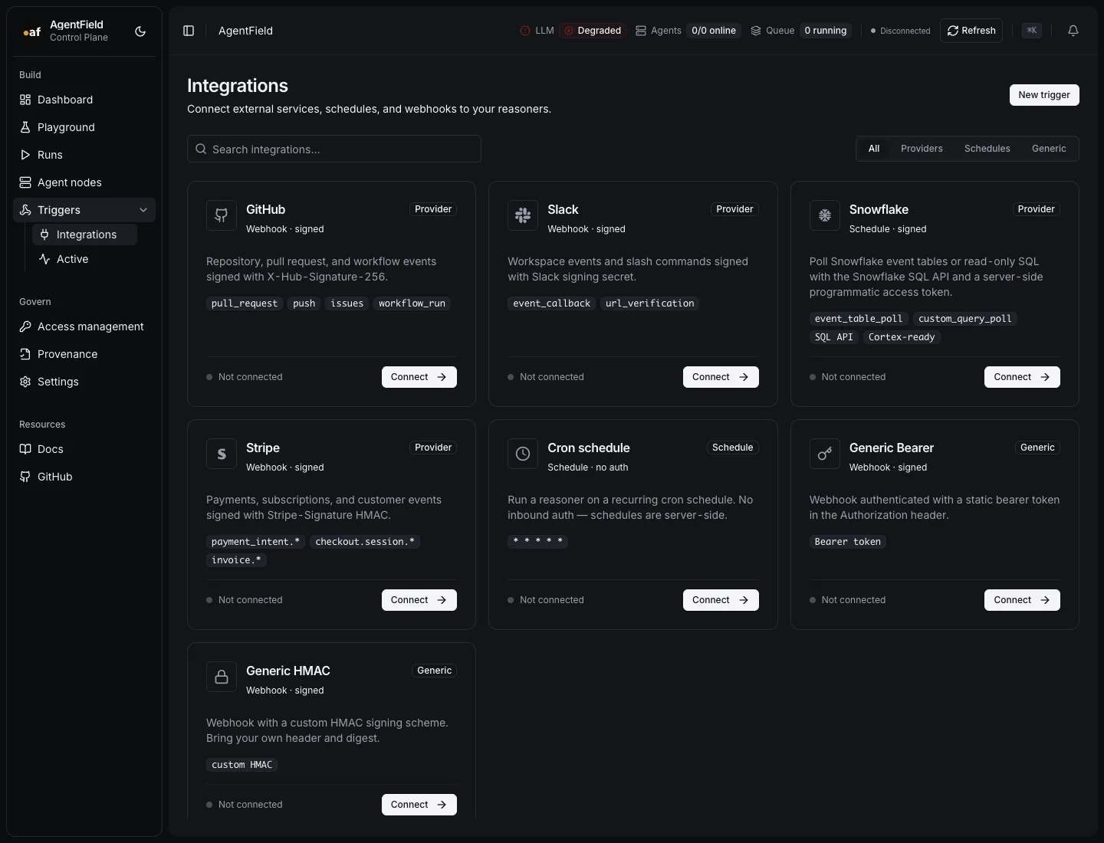Connect the Snowflake integration
This screenshot has height=843, width=1104.
[x=1022, y=377]
